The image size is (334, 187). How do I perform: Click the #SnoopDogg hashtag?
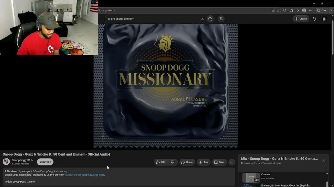[46, 171]
